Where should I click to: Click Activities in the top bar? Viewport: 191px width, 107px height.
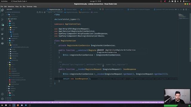tap(4, 1)
